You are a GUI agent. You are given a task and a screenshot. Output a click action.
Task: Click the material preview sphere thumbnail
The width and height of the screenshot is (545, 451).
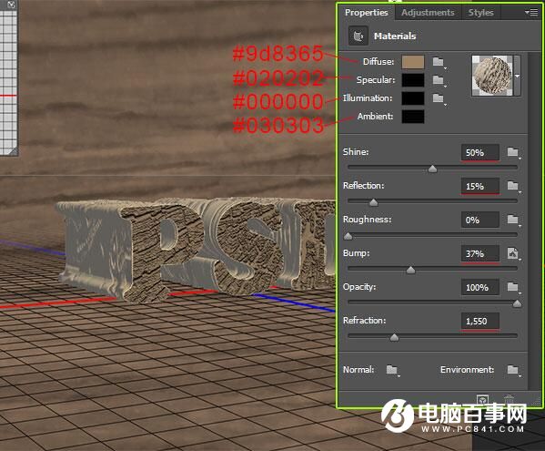[492, 76]
